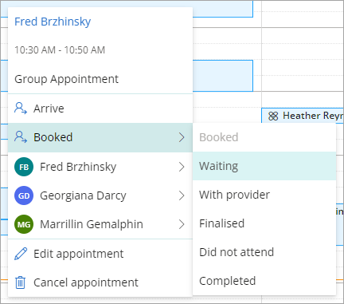This screenshot has height=304, width=344.
Task: Open the Booked status submenu entry
Action: pyautogui.click(x=100, y=137)
